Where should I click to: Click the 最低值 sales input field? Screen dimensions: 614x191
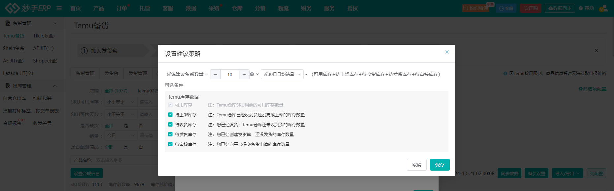click(148, 135)
